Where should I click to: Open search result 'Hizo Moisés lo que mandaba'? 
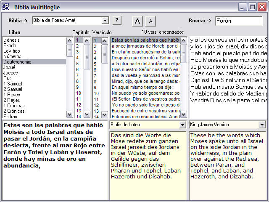click(x=229, y=60)
